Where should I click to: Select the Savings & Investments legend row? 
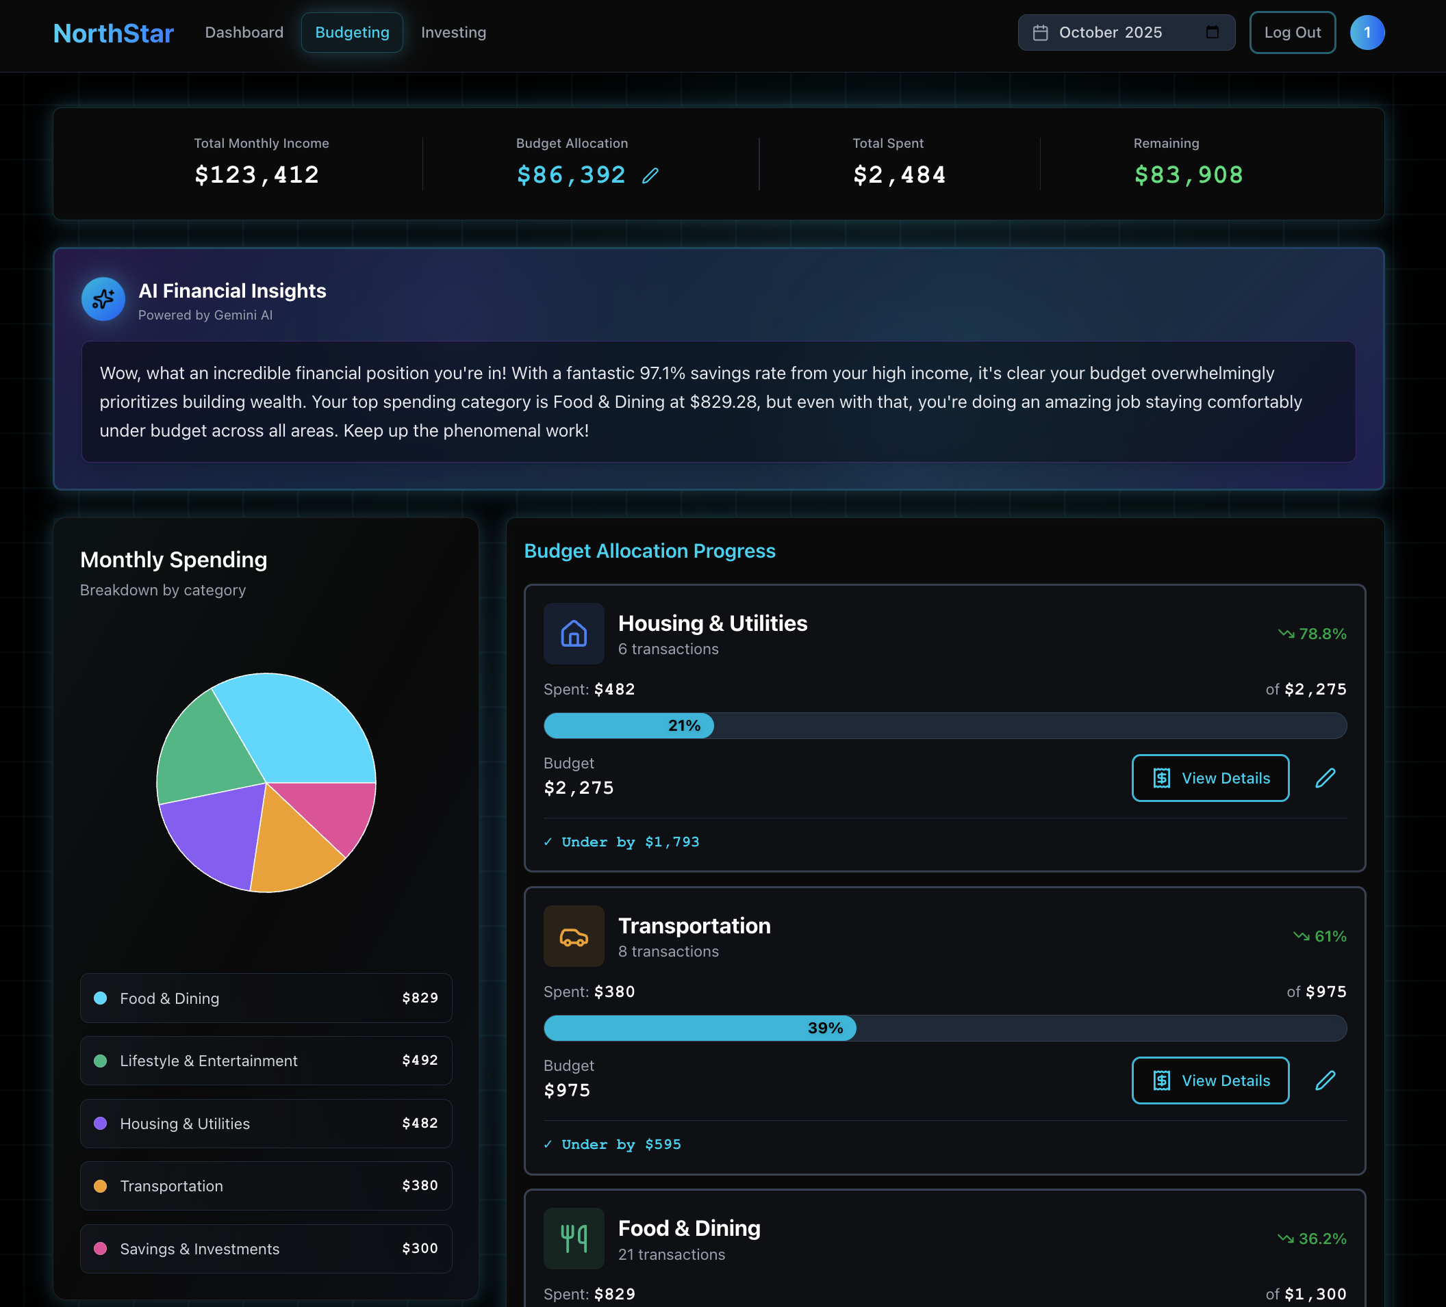266,1249
